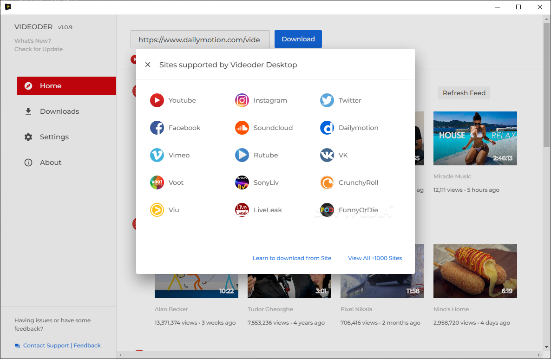Image resolution: width=551 pixels, height=359 pixels.
Task: Click the scroll down arrow
Action: [x=546, y=347]
